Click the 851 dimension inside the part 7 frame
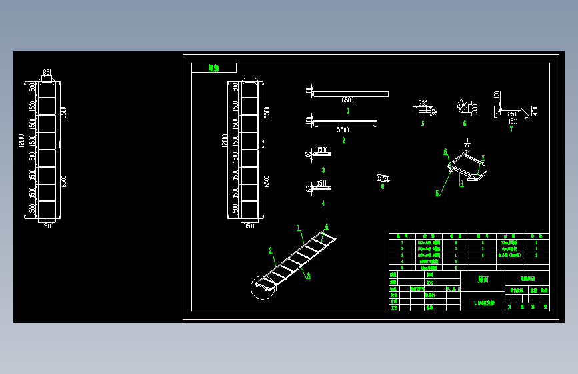The width and height of the screenshot is (578, 374). (512, 114)
